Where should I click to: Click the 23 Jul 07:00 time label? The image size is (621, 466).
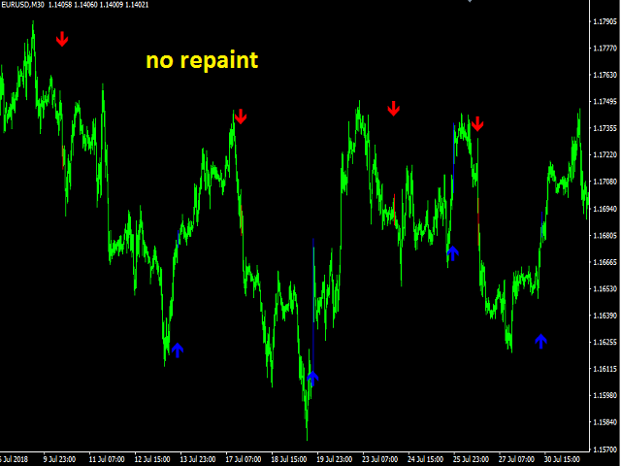[x=380, y=459]
